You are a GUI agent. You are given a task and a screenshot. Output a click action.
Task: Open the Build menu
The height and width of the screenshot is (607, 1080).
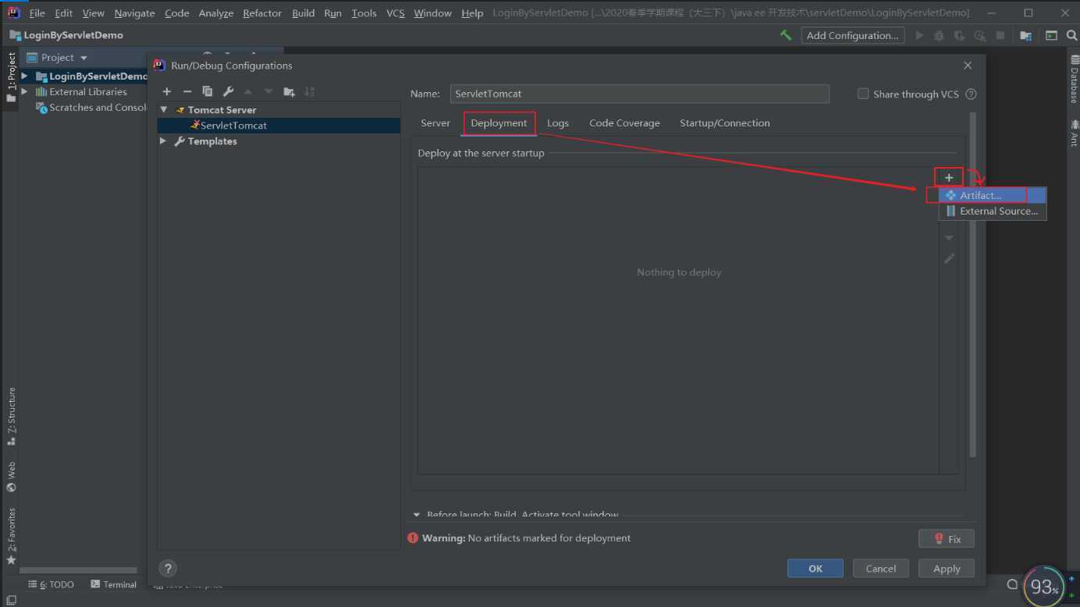(x=304, y=13)
